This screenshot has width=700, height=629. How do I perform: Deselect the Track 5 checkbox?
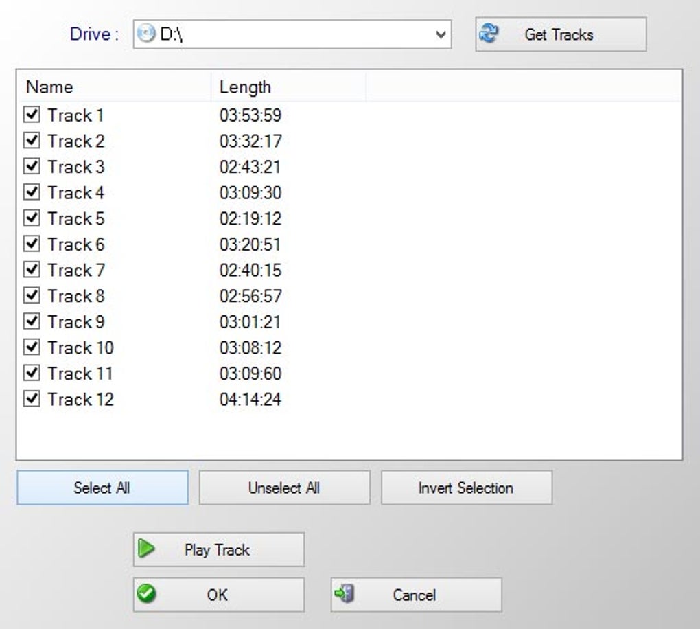[x=32, y=218]
